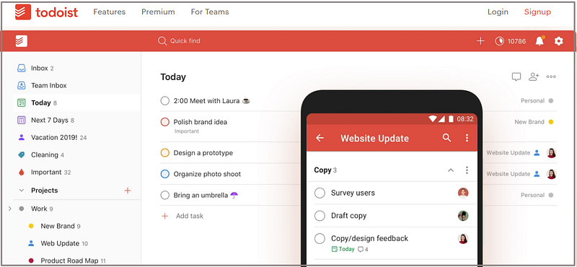Click the notifications bell icon

(x=539, y=41)
